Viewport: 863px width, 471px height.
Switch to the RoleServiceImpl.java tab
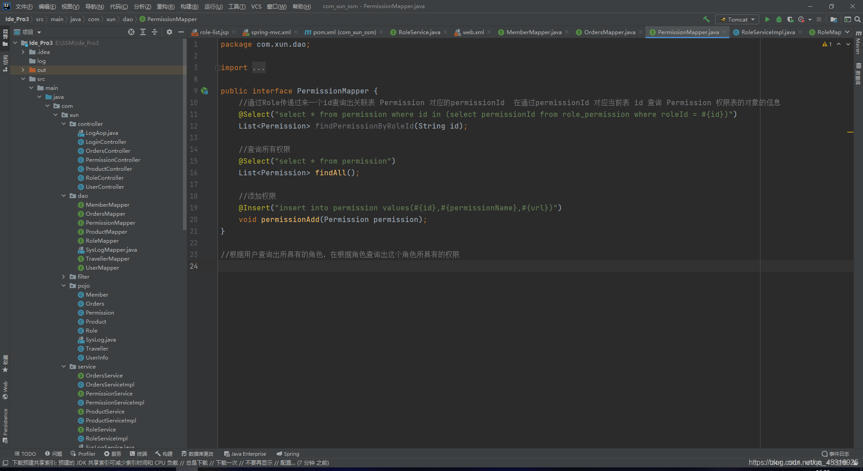click(768, 32)
